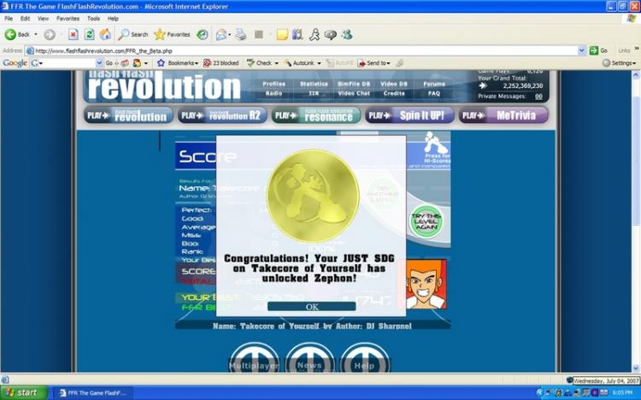The image size is (641, 400).
Task: Click the Google toolbar Go search button
Action: click(109, 63)
